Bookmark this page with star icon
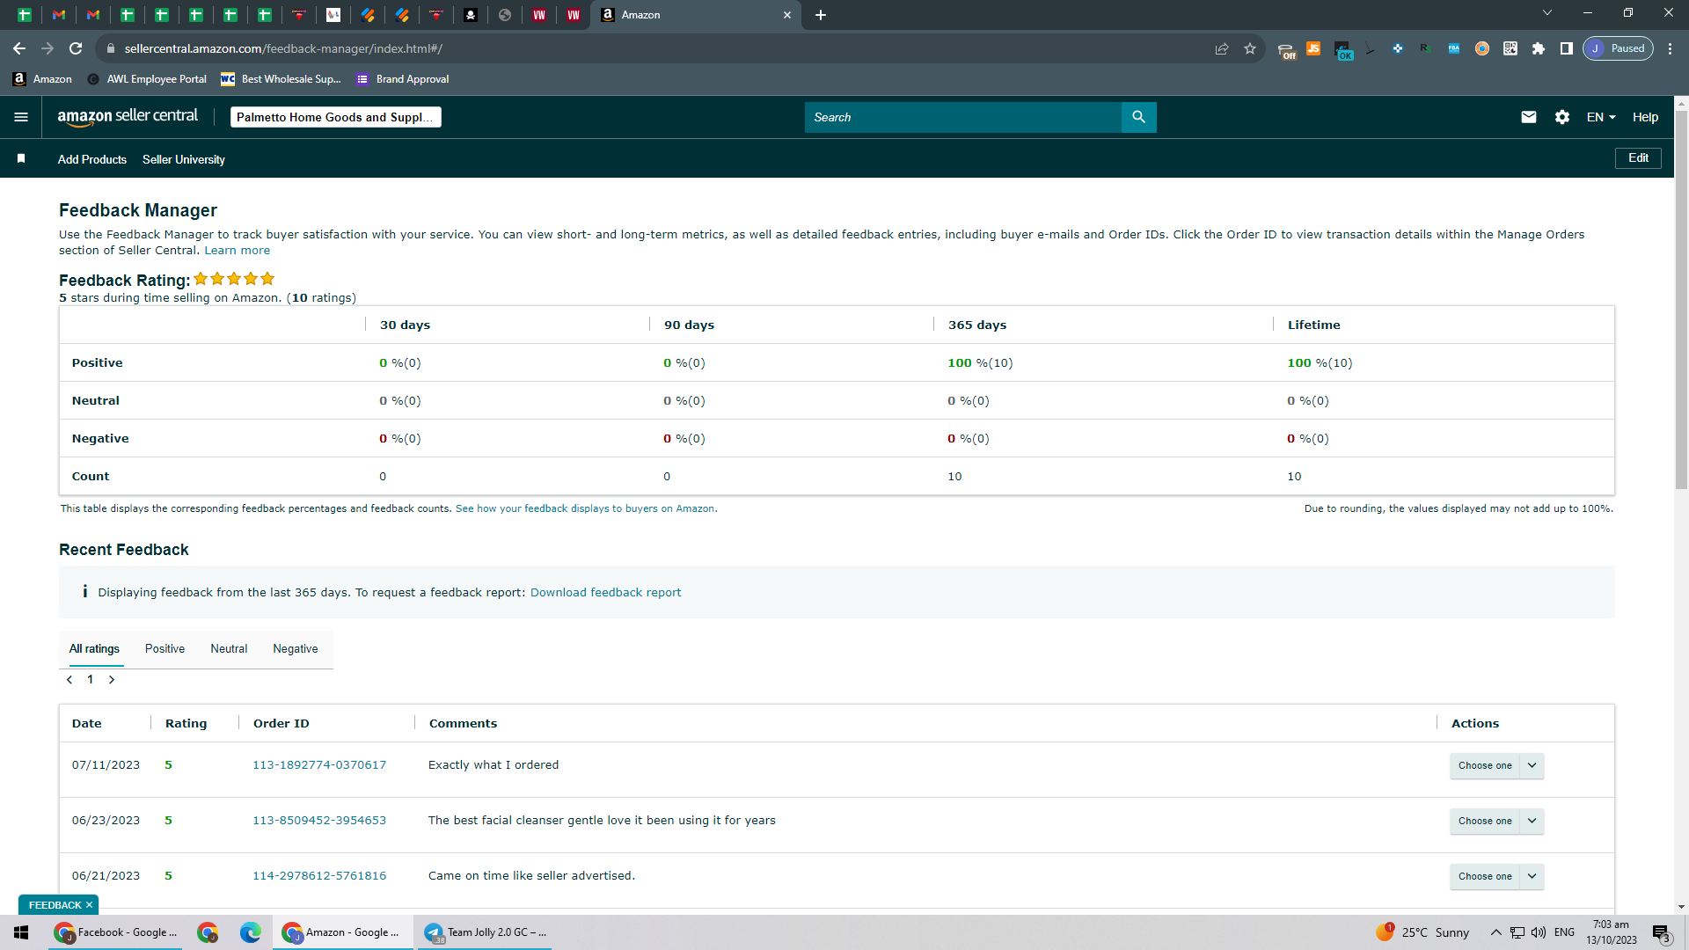This screenshot has height=950, width=1689. (1250, 48)
